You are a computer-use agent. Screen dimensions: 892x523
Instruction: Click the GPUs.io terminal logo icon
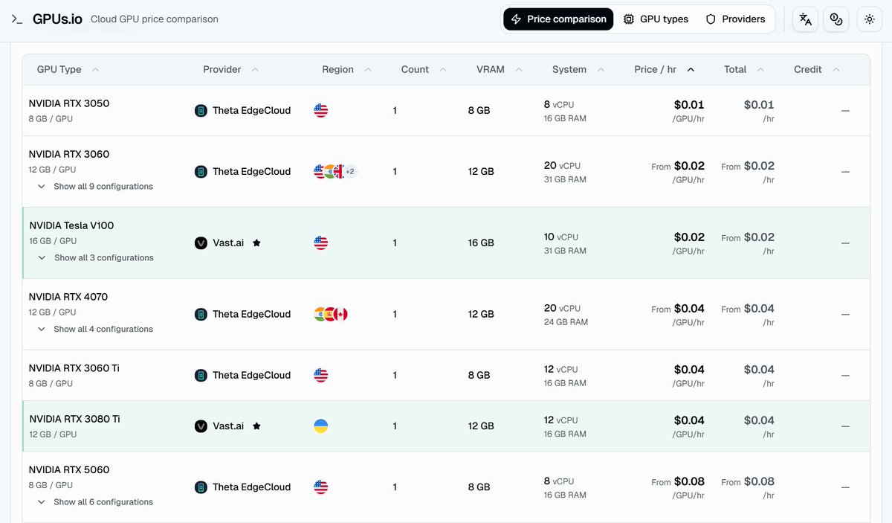point(17,19)
